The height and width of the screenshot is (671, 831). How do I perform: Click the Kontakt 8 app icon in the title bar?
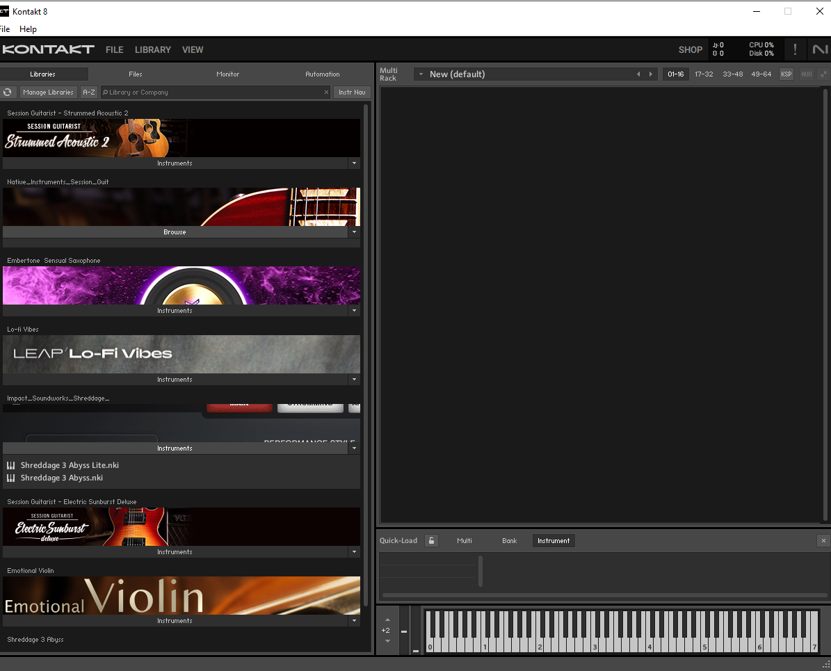click(x=4, y=11)
